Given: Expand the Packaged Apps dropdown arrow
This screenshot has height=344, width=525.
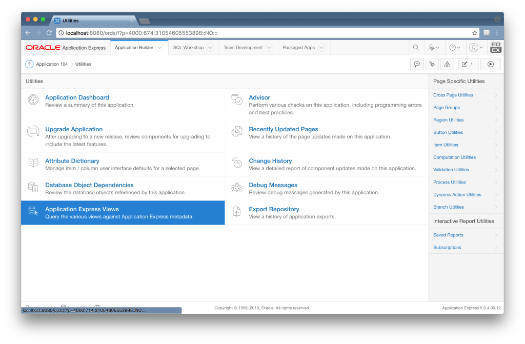Looking at the screenshot, I should pos(321,48).
